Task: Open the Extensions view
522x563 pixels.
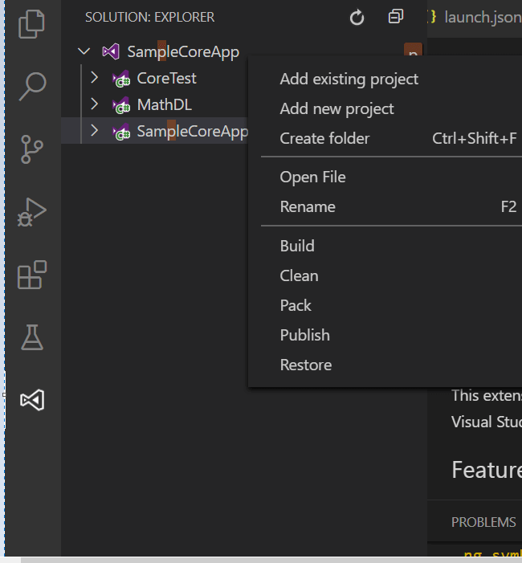Action: tap(31, 275)
